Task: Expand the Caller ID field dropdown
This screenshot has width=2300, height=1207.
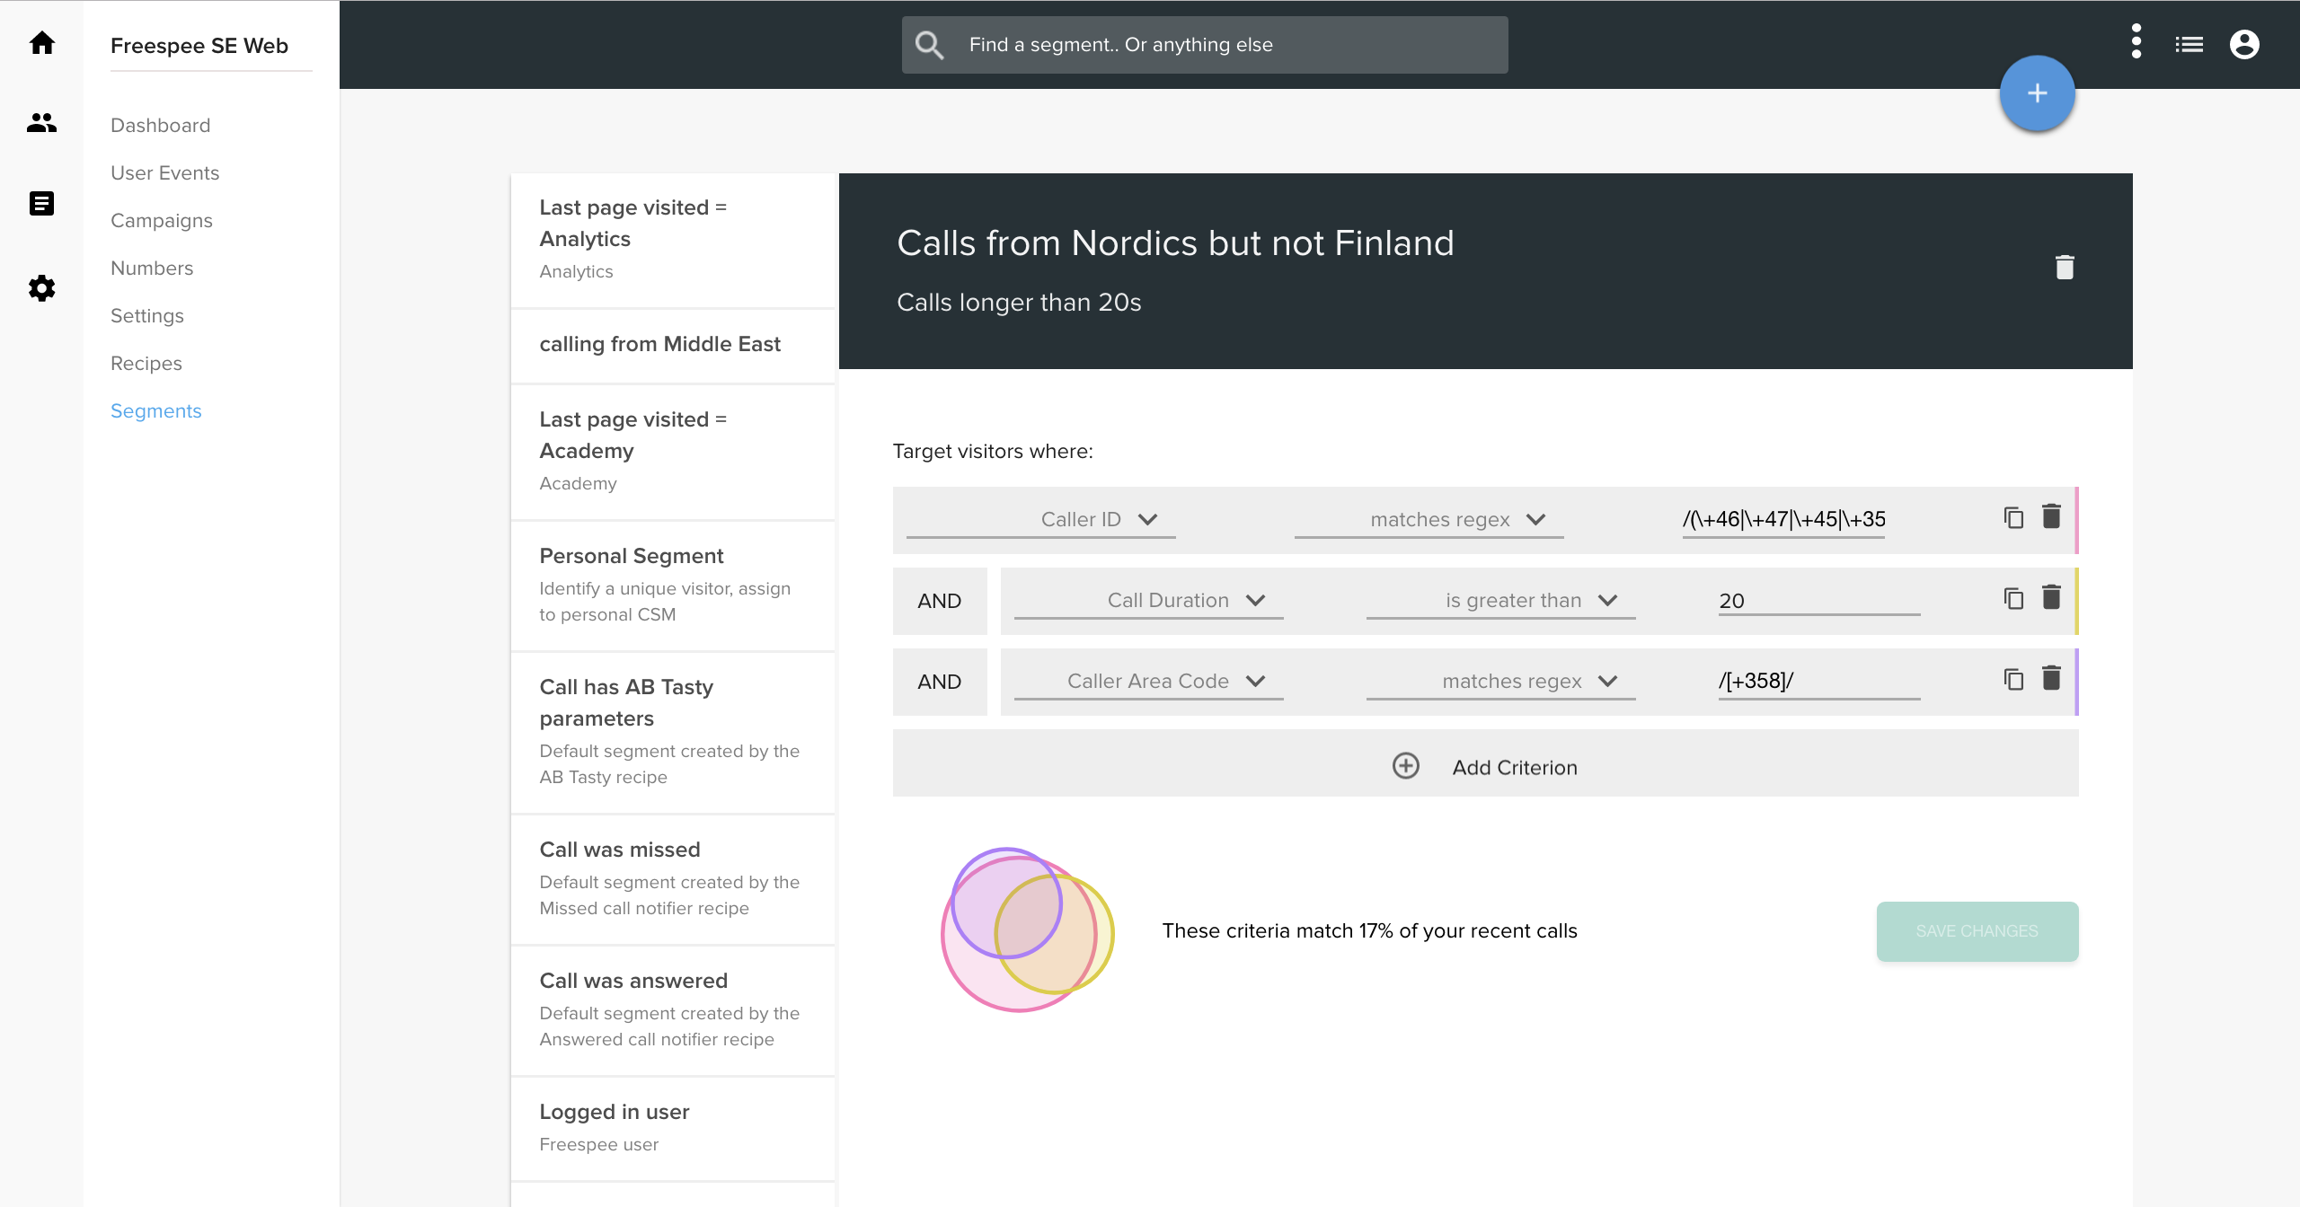Action: (1041, 519)
